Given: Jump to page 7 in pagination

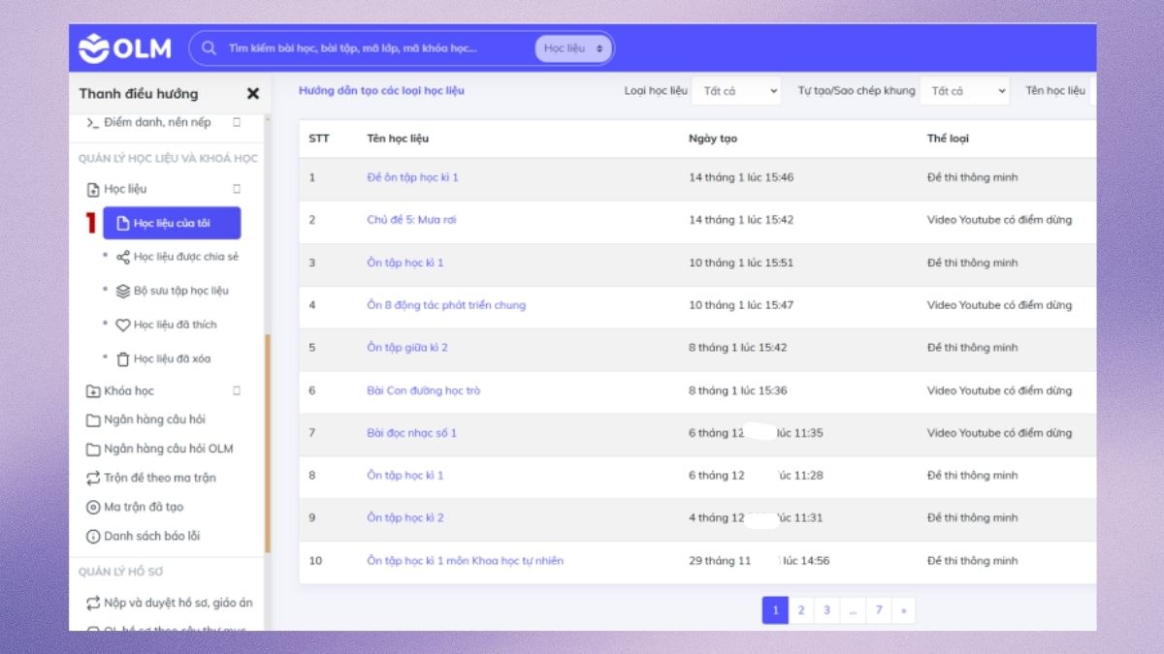Looking at the screenshot, I should pyautogui.click(x=879, y=610).
